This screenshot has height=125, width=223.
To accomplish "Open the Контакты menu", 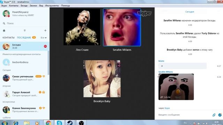I will pyautogui.click(x=14, y=6).
